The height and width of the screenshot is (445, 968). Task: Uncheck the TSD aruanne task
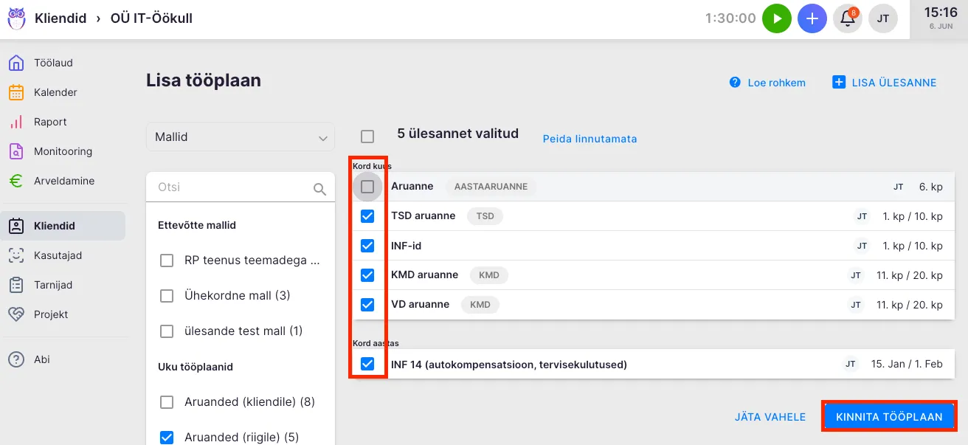367,216
